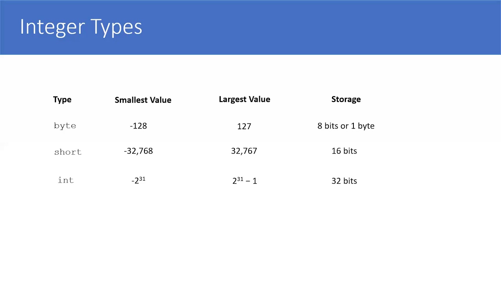Image resolution: width=501 pixels, height=282 pixels.
Task: Select the "byte" type name
Action: (65, 126)
